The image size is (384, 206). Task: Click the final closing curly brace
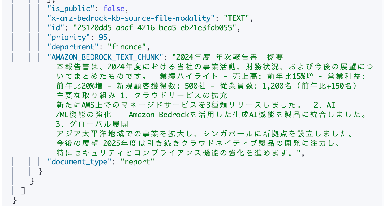point(14,200)
